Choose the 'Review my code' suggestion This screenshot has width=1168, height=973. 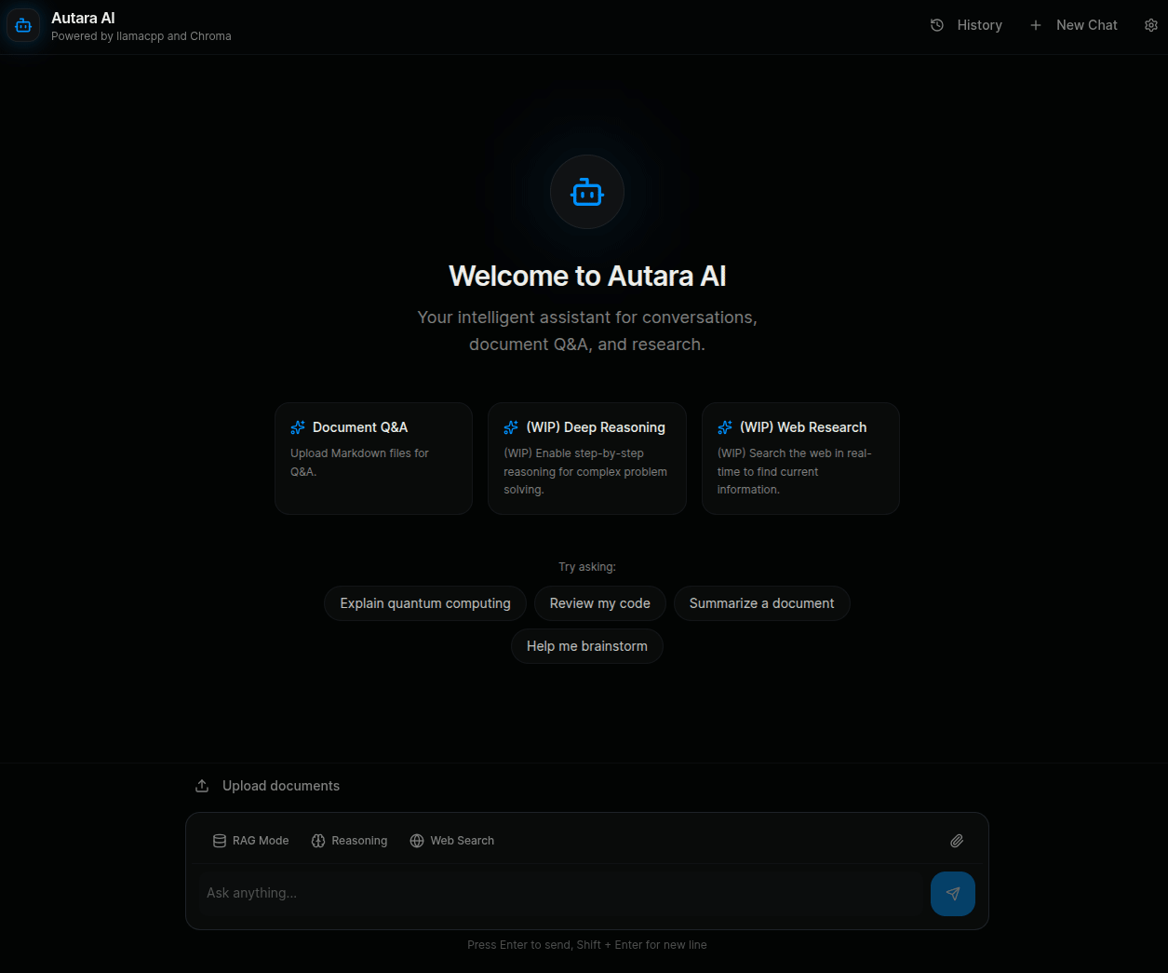600,603
